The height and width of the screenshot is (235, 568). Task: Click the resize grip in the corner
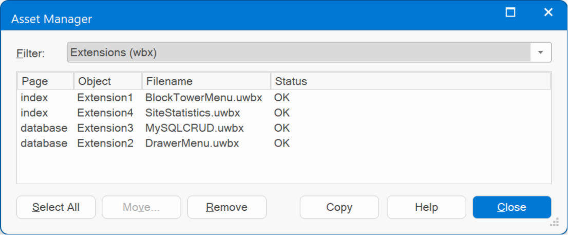click(554, 223)
